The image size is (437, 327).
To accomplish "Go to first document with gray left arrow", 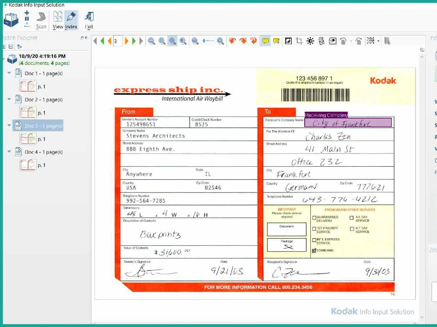I will [x=95, y=41].
